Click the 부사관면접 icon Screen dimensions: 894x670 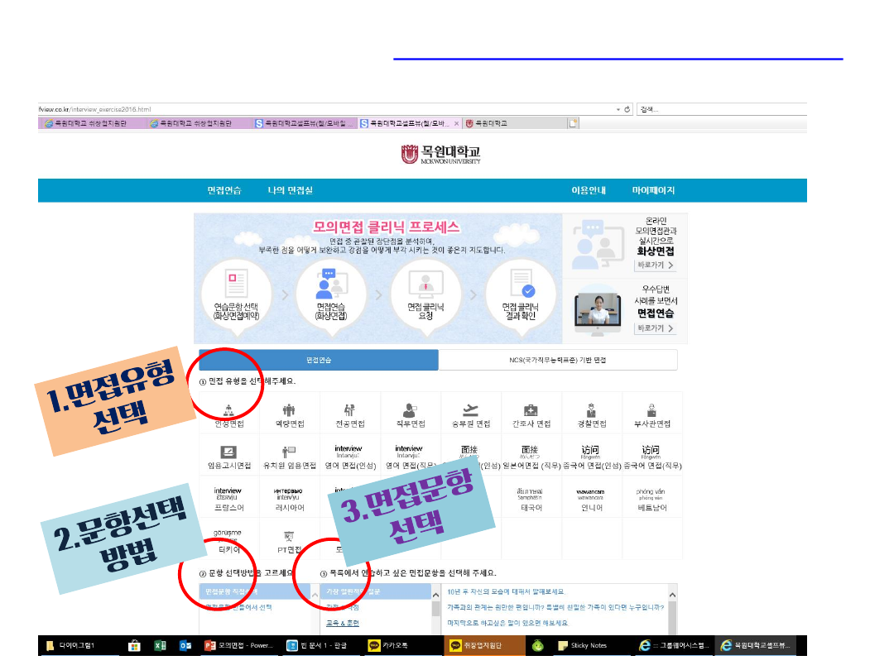tap(651, 411)
